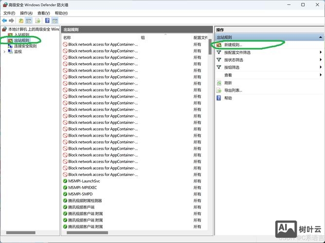Open the 帮助(H) menu in the menu bar

tap(61, 13)
